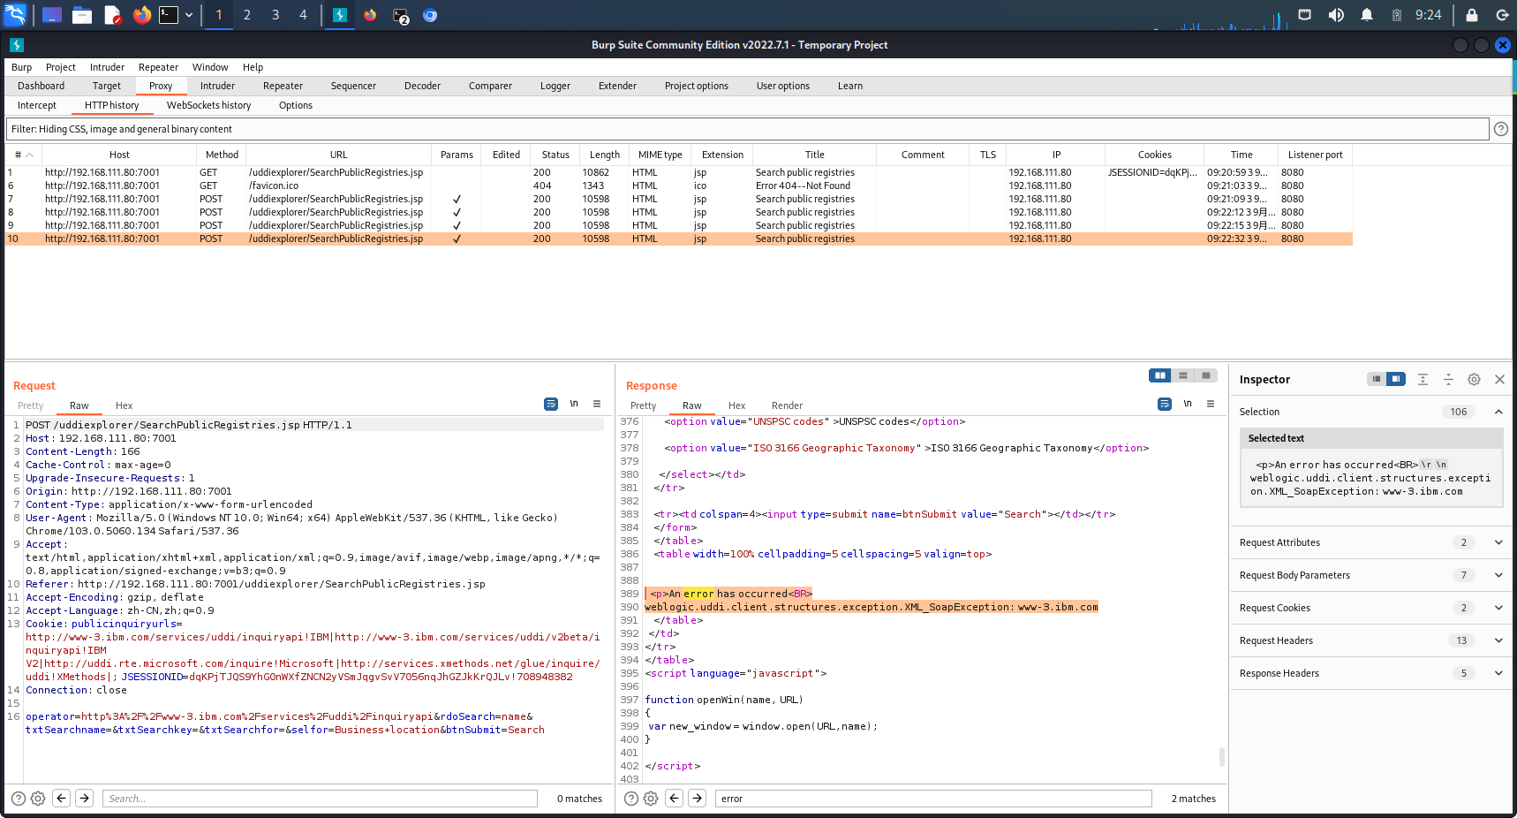Switch to the Decoder tab
The image size is (1517, 818).
422,86
